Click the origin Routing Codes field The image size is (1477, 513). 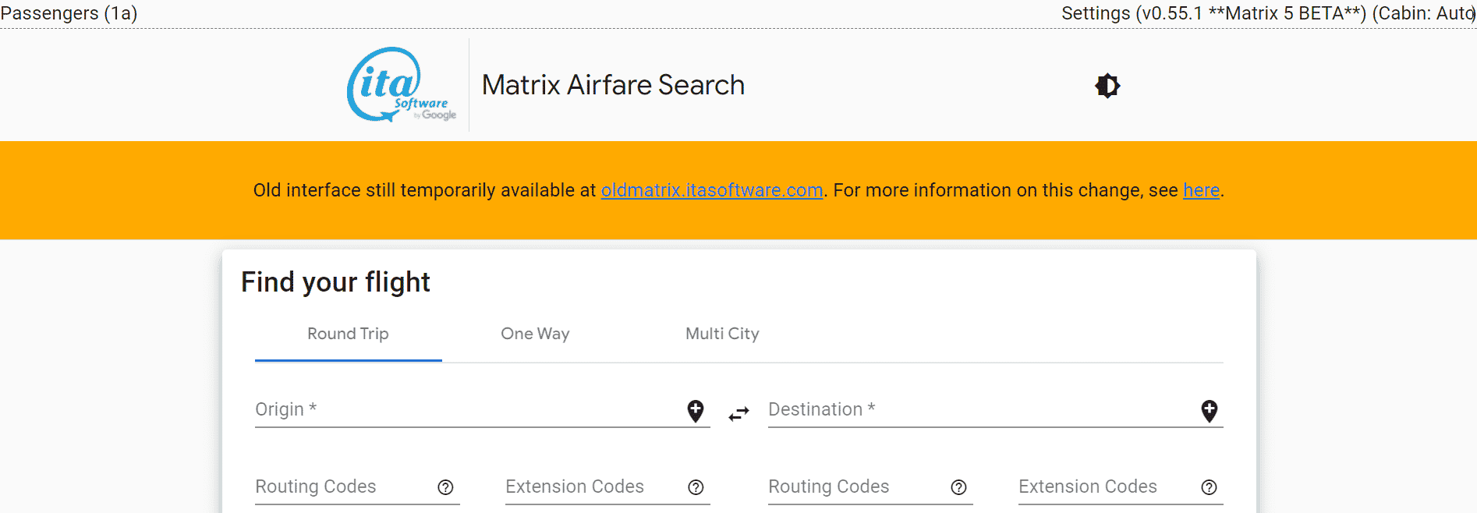(343, 487)
